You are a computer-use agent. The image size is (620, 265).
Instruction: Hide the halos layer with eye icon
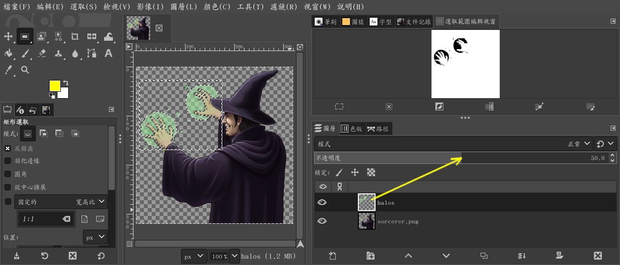(x=322, y=202)
